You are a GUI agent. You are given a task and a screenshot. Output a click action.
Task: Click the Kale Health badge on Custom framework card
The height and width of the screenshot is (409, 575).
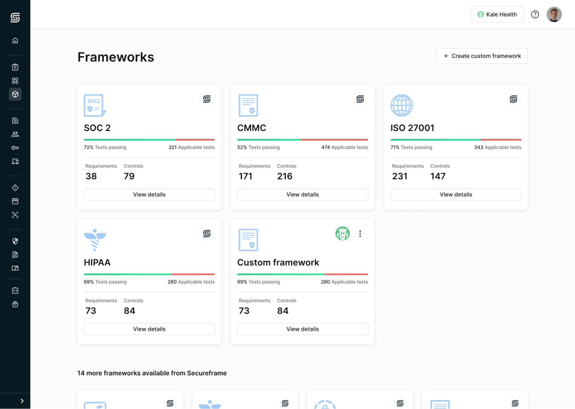343,233
